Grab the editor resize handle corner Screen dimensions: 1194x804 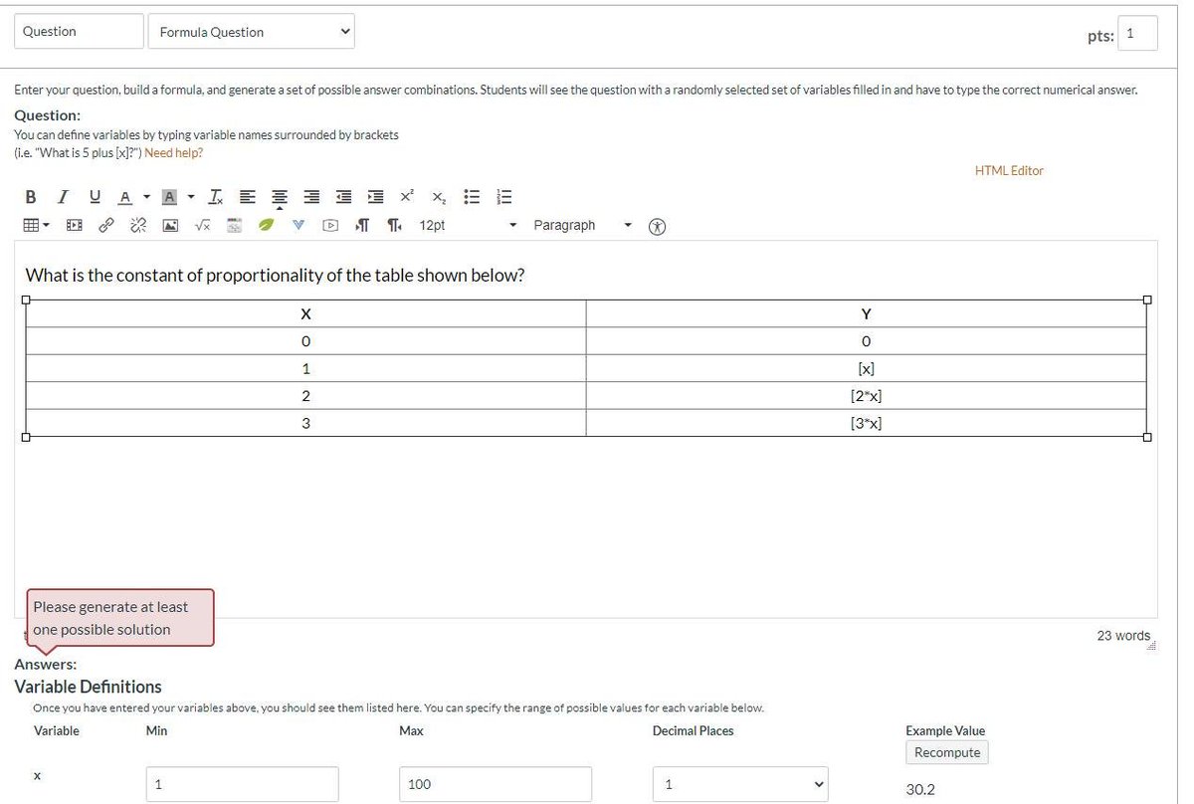(x=1154, y=646)
